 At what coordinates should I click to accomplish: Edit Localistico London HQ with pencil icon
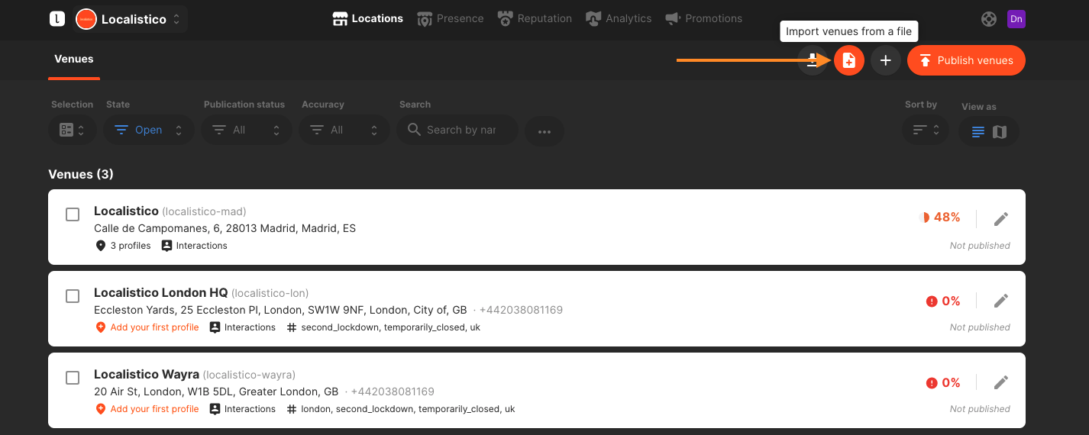[x=1001, y=301]
